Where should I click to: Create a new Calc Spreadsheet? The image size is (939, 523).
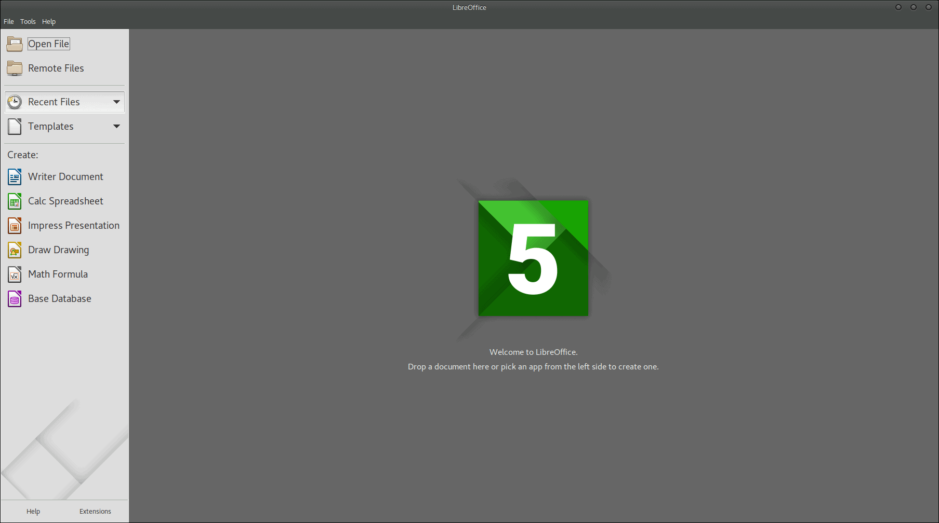[65, 201]
